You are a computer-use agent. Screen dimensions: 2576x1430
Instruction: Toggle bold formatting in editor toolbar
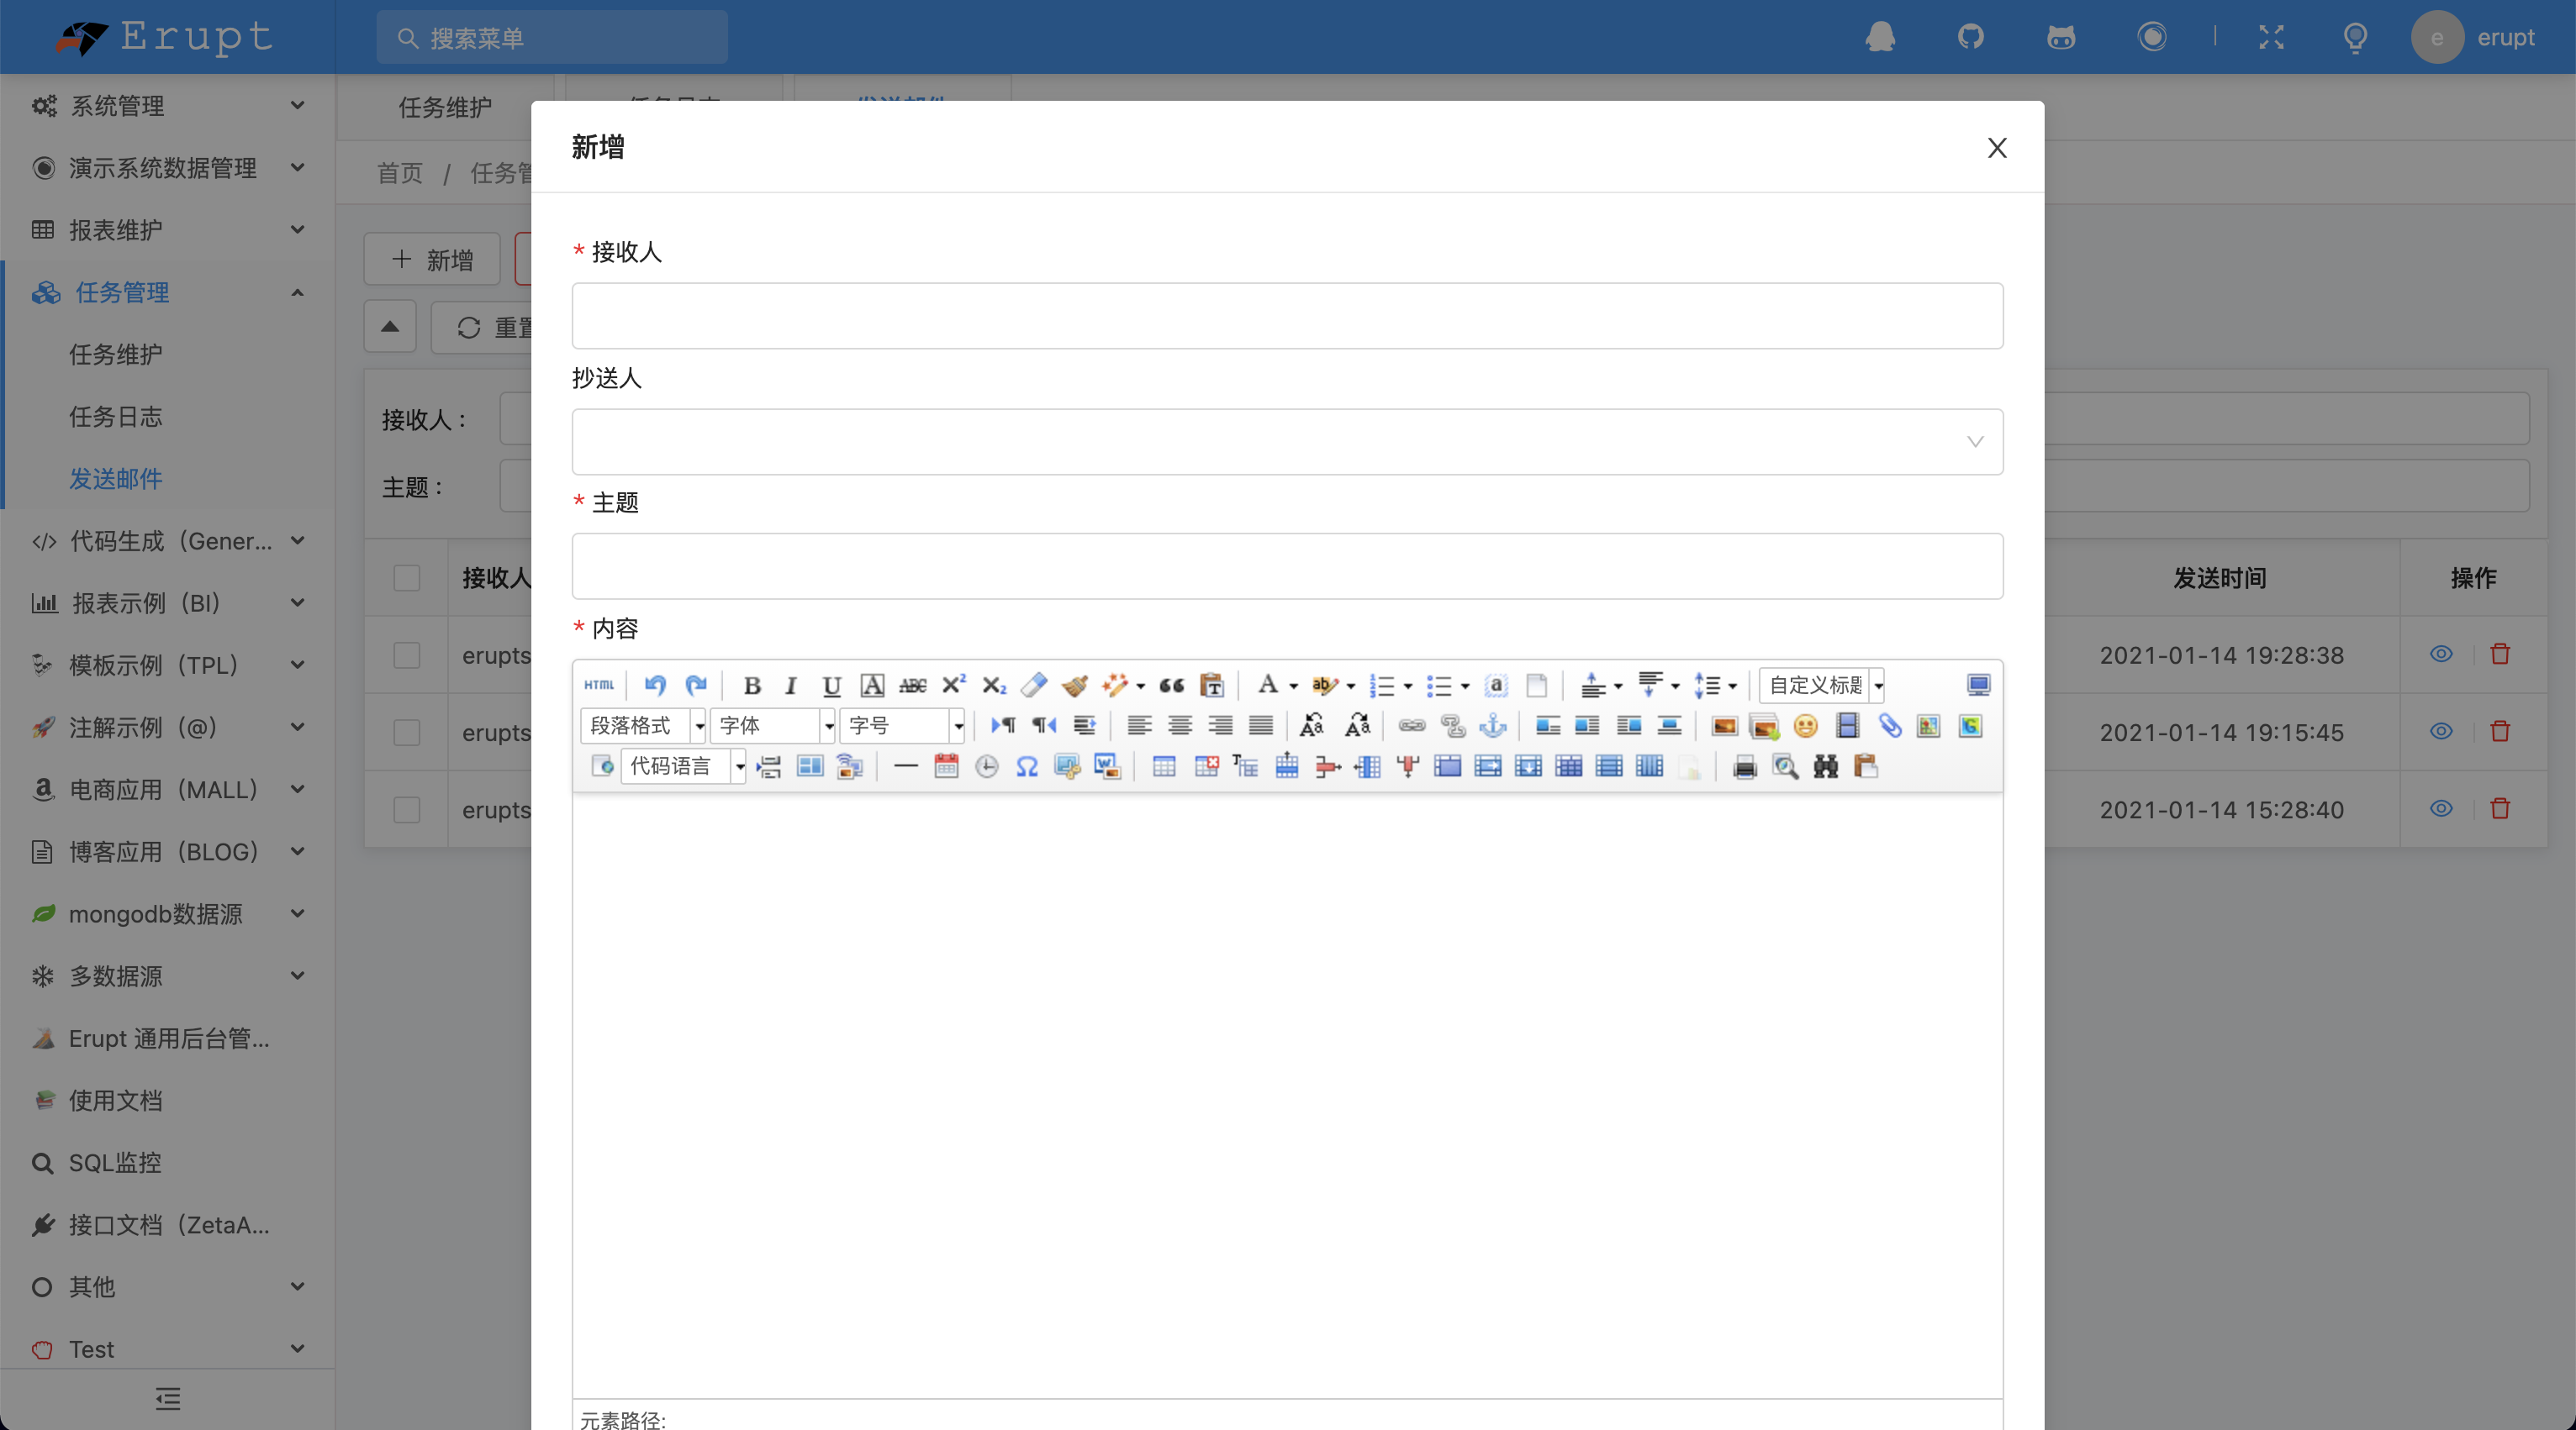pos(752,686)
